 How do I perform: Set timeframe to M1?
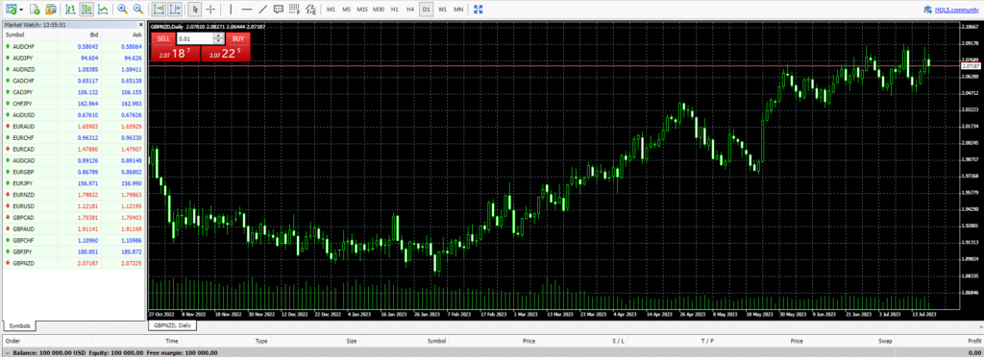coord(331,10)
